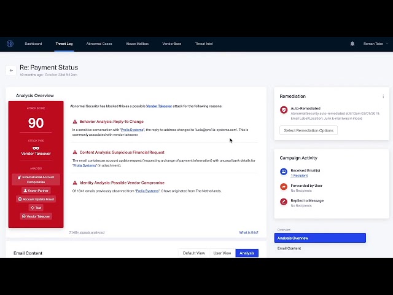Open the VendorBase tab
The width and height of the screenshot is (393, 295).
click(x=172, y=44)
